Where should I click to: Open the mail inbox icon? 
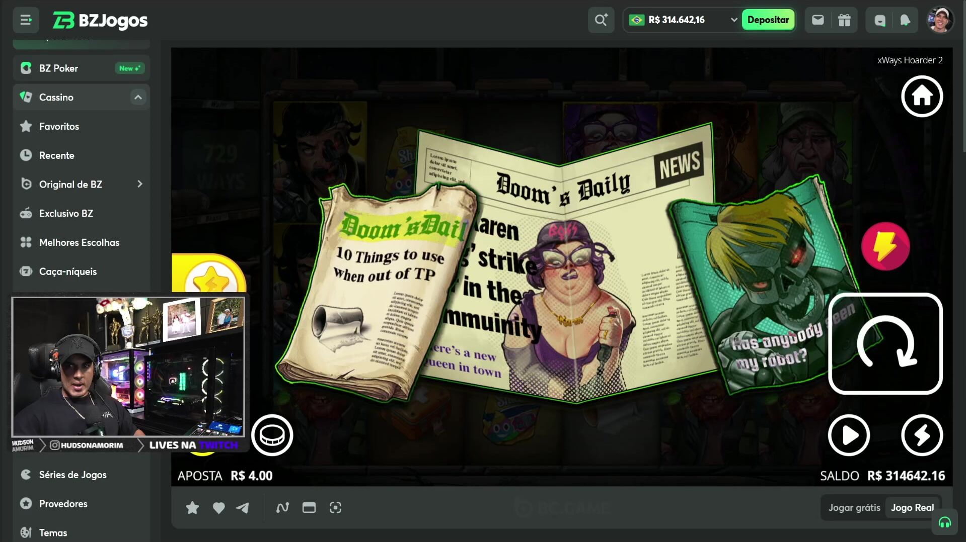pyautogui.click(x=818, y=20)
